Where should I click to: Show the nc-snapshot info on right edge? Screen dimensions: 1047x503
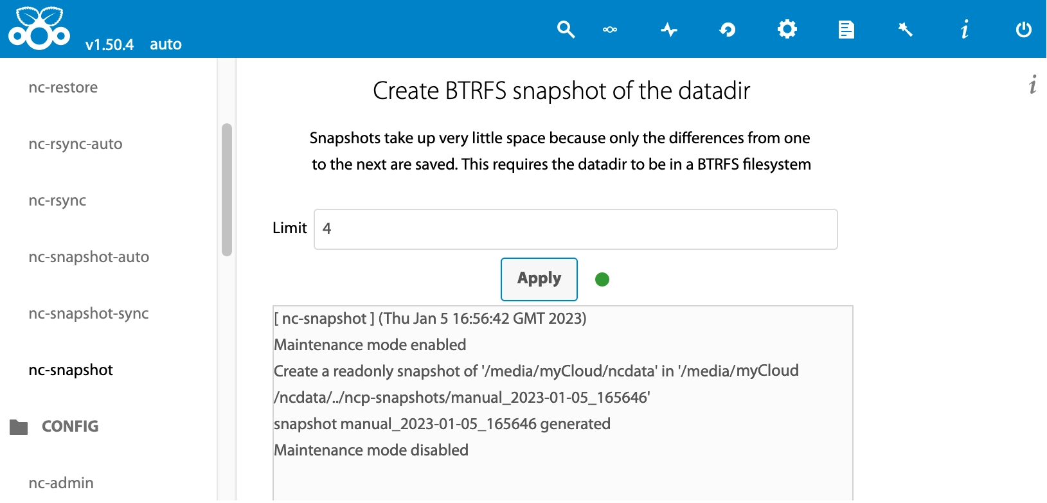(1032, 85)
